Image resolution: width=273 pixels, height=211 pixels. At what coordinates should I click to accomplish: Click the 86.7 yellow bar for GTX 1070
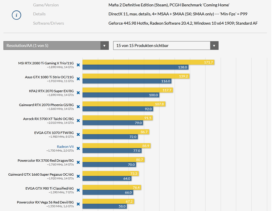116,132
